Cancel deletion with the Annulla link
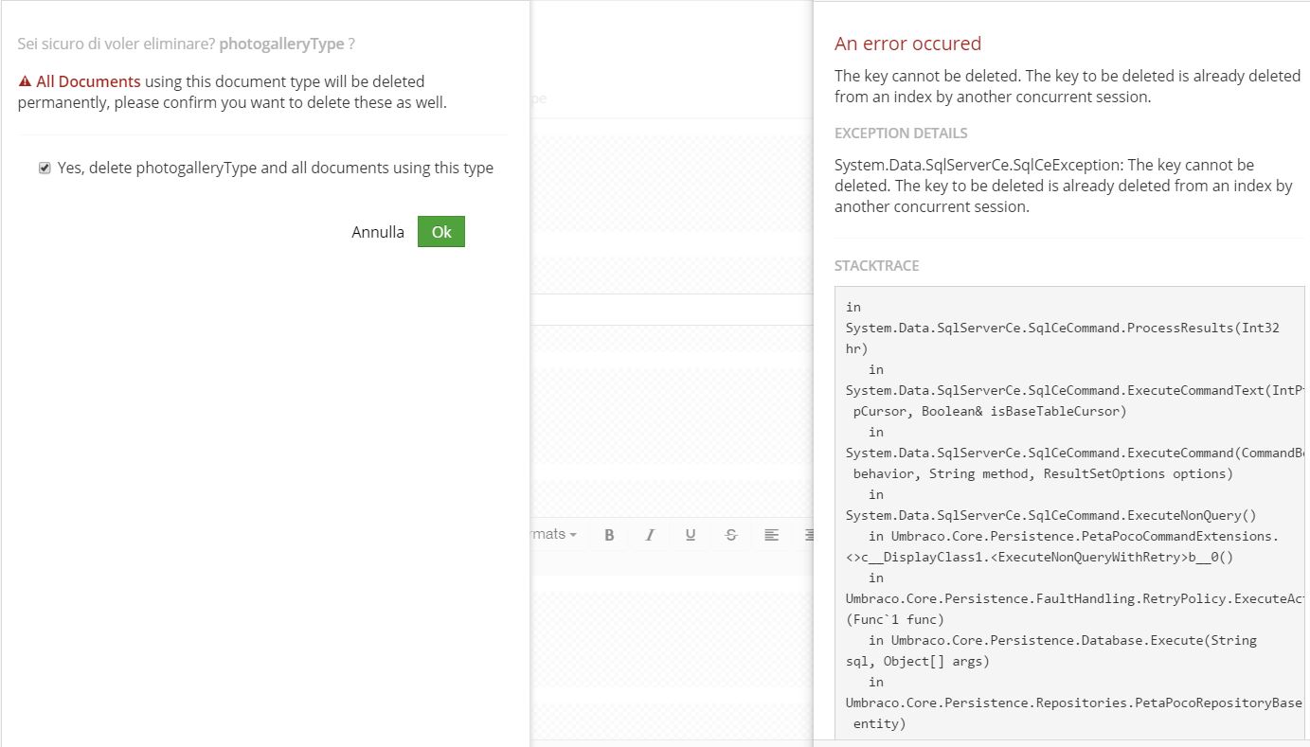Screen dimensions: 1310x747 click(378, 232)
